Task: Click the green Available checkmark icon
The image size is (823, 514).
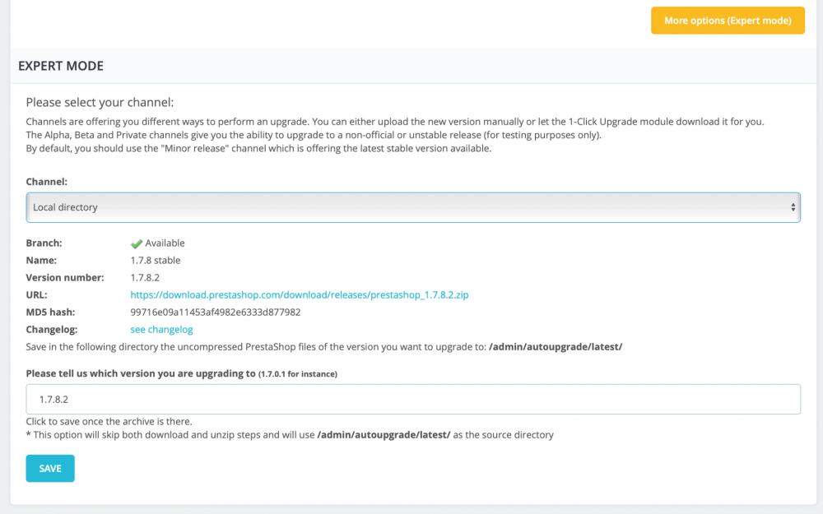Action: point(137,243)
